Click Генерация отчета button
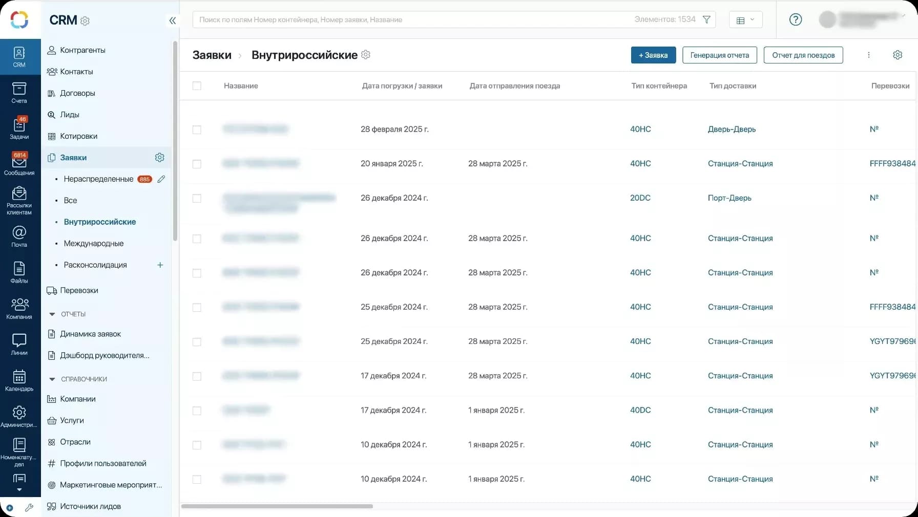The width and height of the screenshot is (918, 517). [719, 55]
